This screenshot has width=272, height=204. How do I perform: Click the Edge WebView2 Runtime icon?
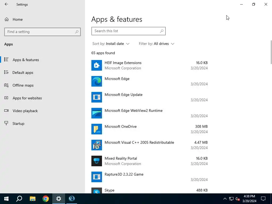point(97,113)
